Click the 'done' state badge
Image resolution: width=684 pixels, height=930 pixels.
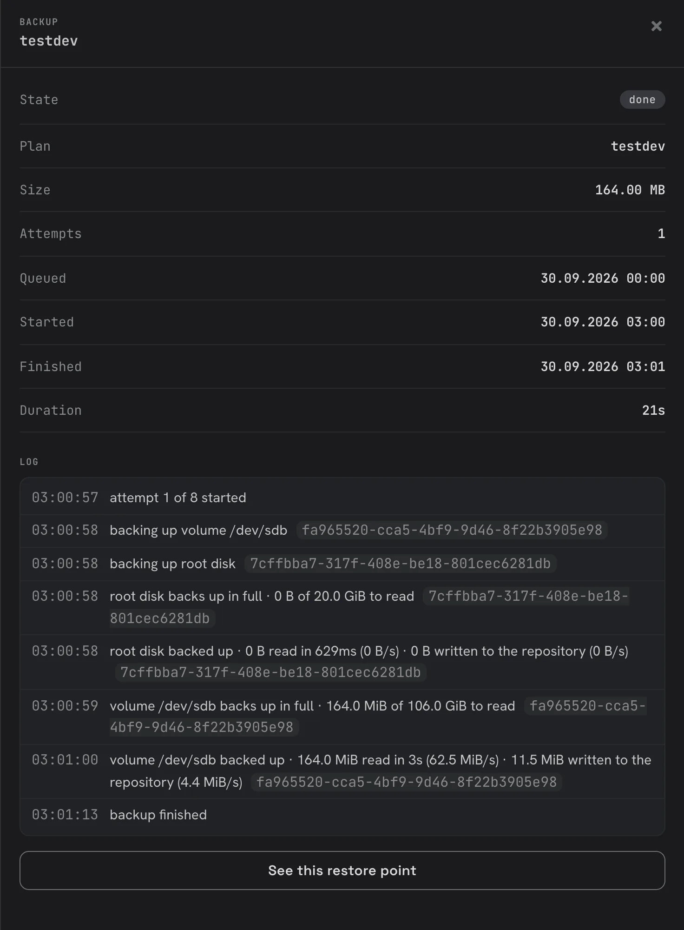642,100
